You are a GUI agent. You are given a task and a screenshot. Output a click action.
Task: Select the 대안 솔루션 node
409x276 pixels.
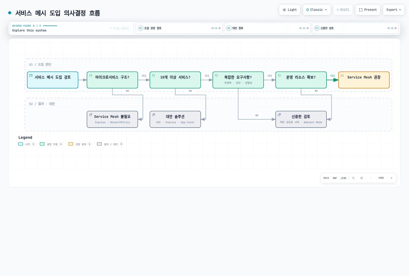click(x=175, y=119)
